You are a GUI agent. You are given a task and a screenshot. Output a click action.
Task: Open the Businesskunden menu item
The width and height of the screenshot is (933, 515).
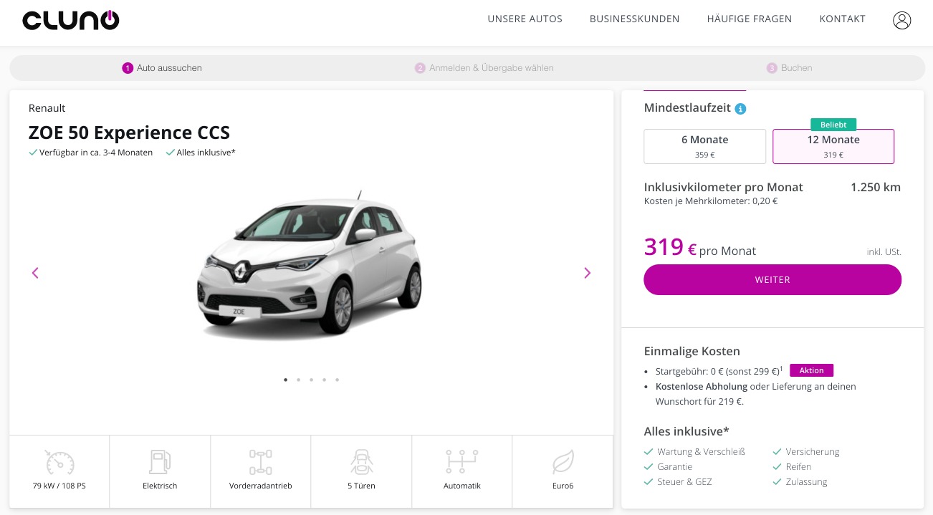[635, 19]
